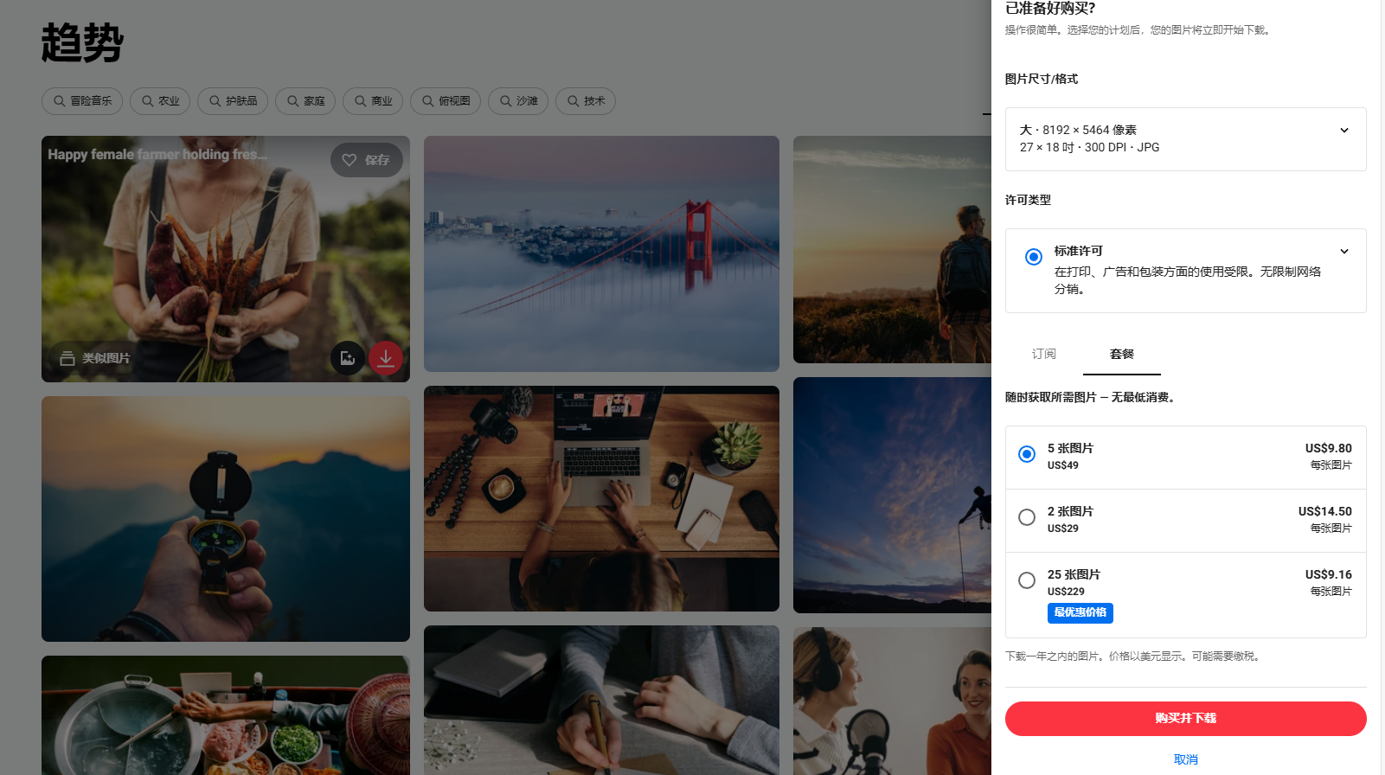Viewport: 1385px width, 775px height.
Task: Expand the 标准许可 license chevron
Action: click(x=1344, y=252)
